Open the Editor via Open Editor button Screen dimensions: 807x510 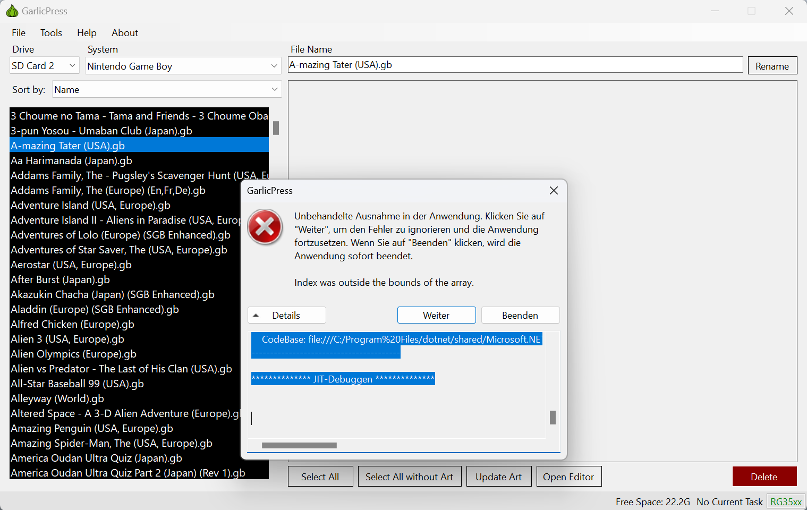tap(568, 476)
